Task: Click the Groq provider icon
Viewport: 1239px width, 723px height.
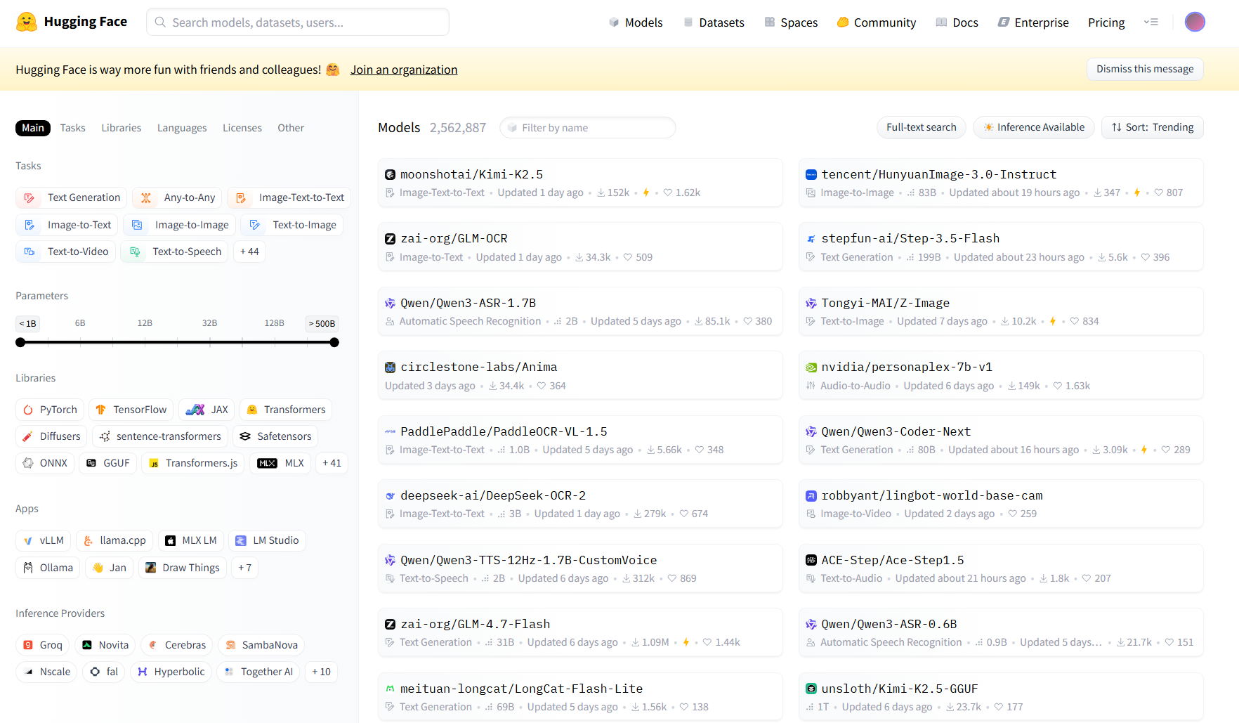Action: point(28,645)
